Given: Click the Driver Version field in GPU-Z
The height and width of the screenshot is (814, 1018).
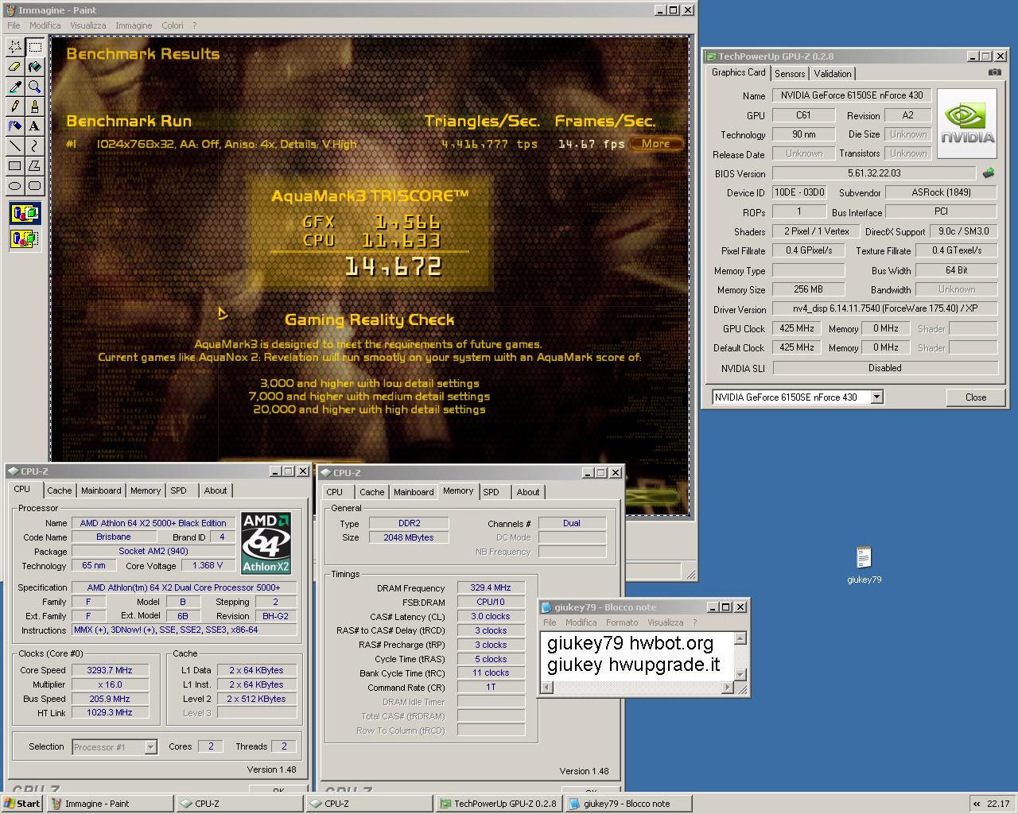Looking at the screenshot, I should [x=884, y=308].
